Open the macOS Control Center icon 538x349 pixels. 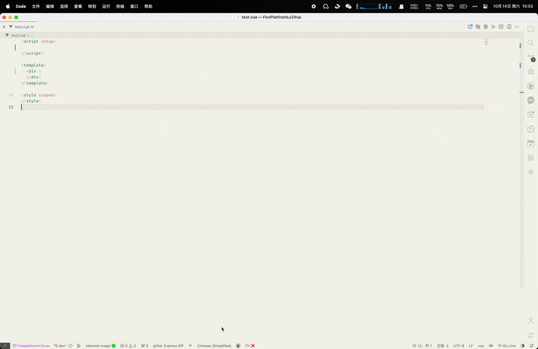[x=485, y=6]
